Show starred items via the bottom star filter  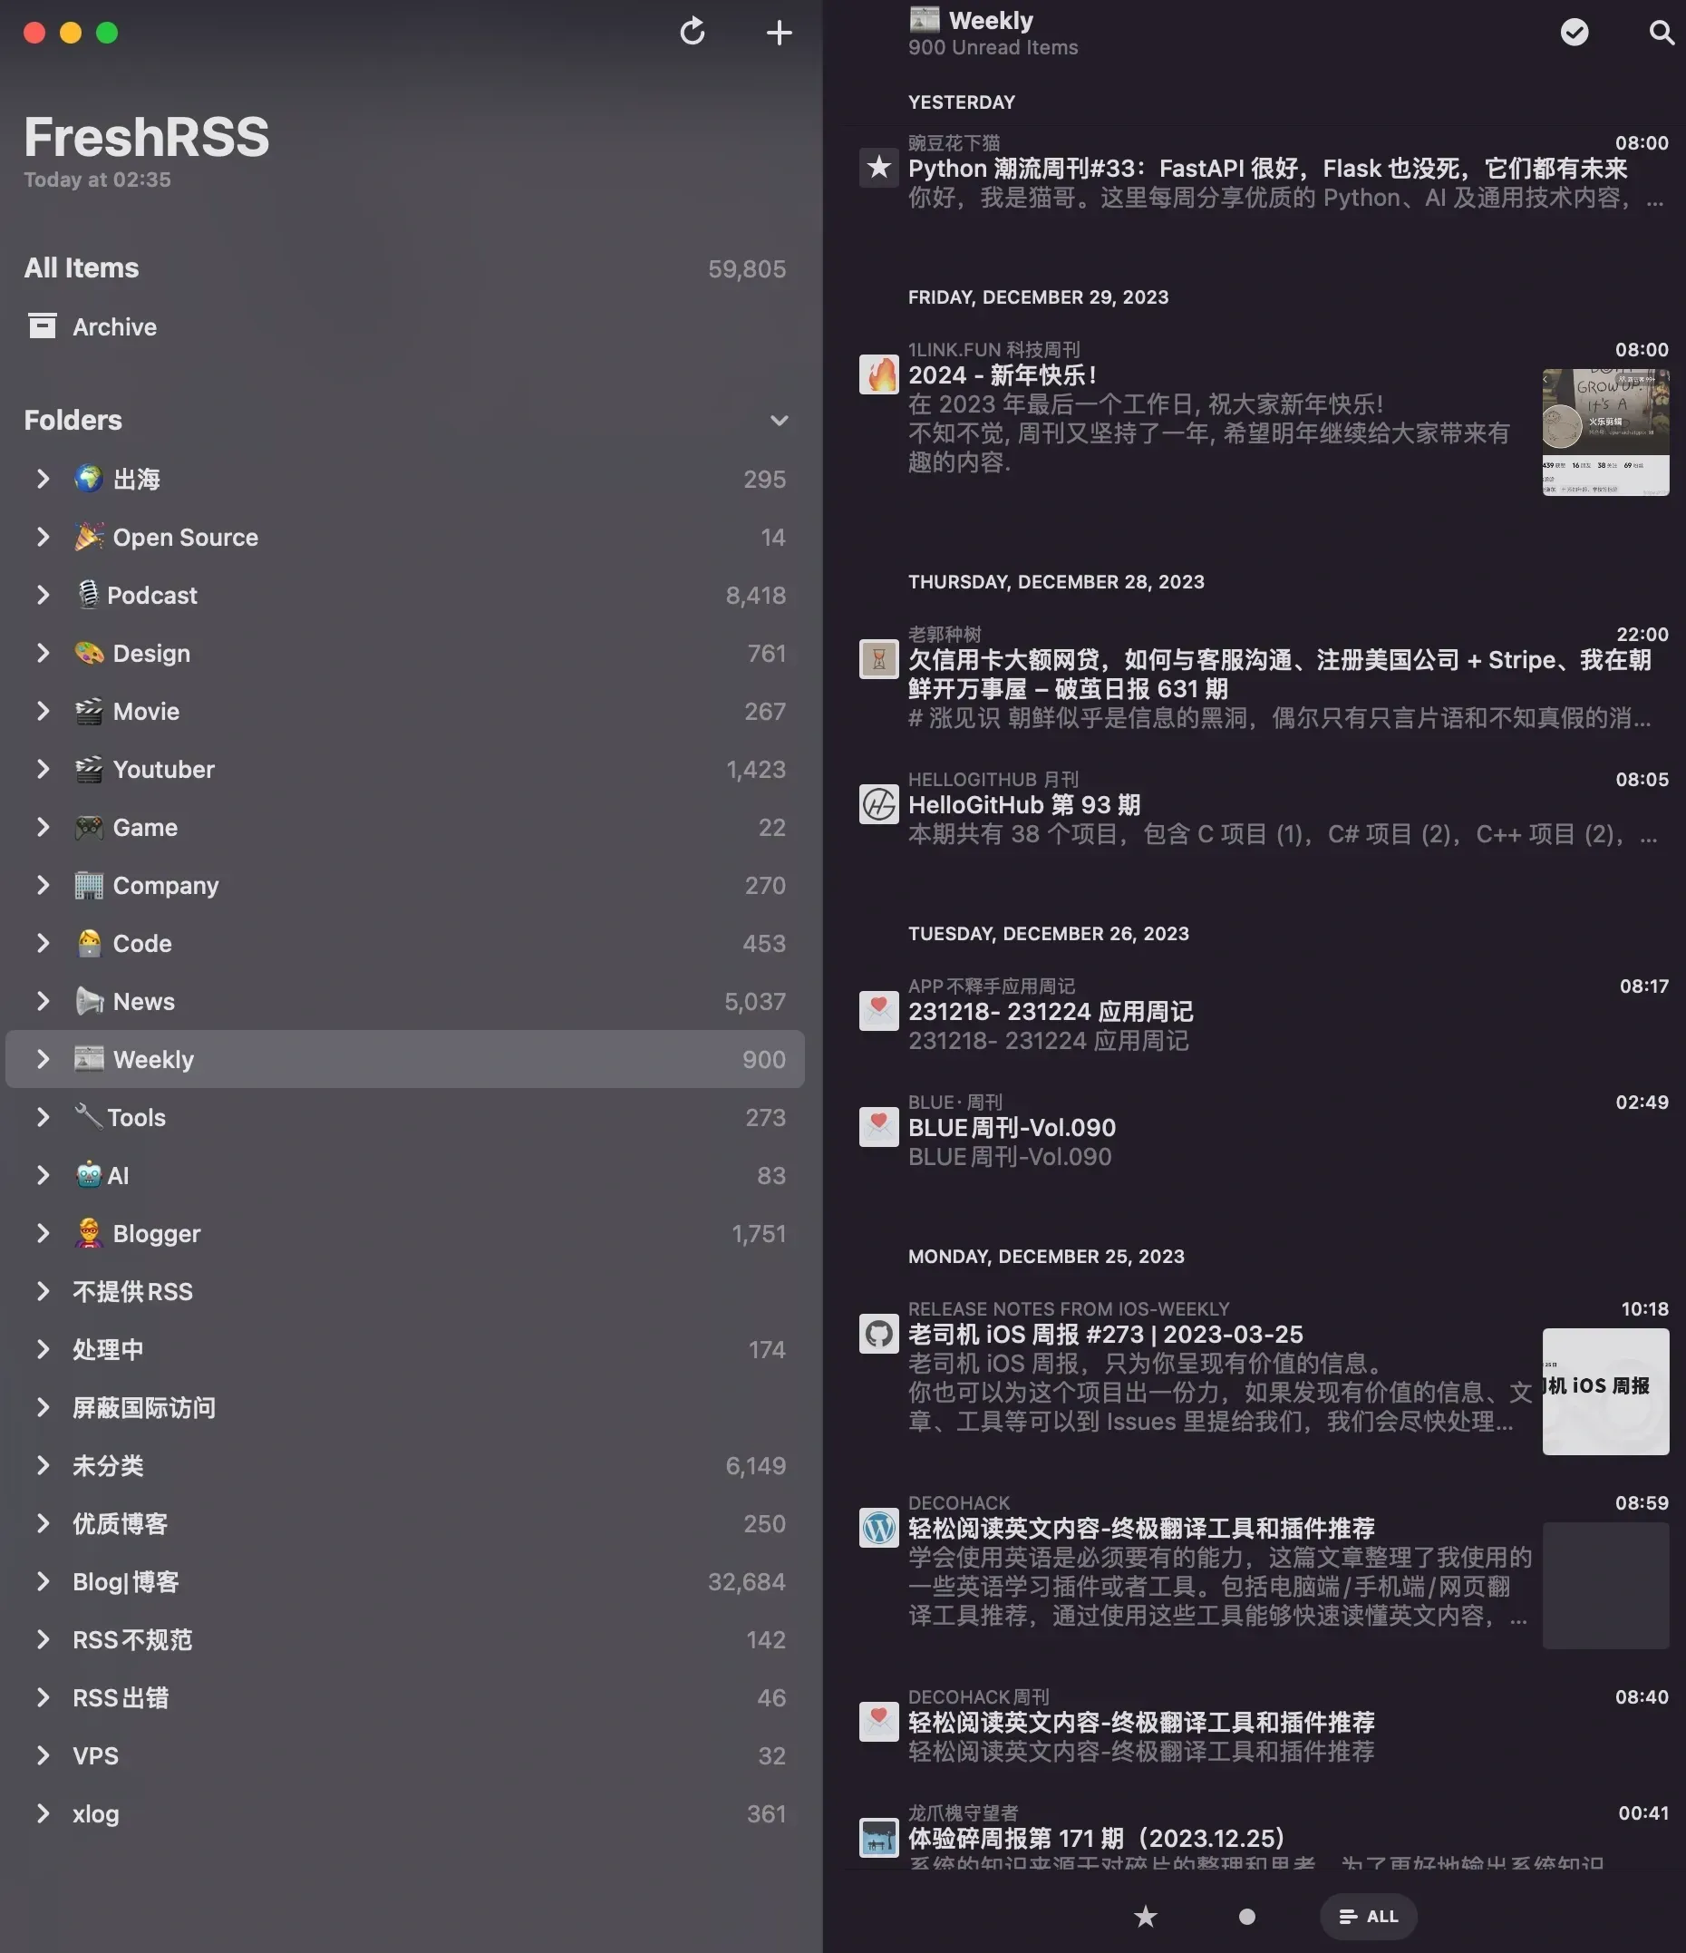click(1145, 1916)
